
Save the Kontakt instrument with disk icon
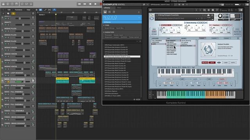[x=204, y=10]
